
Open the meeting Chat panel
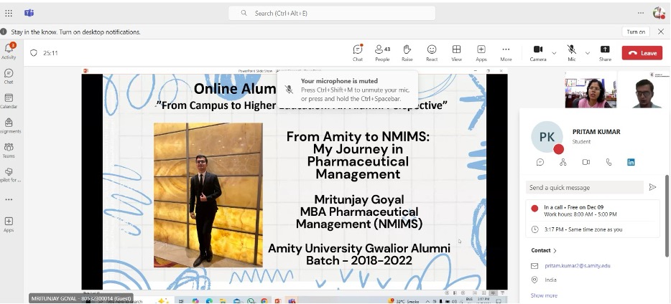click(x=358, y=53)
